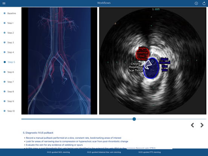Click the anatomy vessel illustration
The width and height of the screenshot is (208, 156).
pos(59,61)
